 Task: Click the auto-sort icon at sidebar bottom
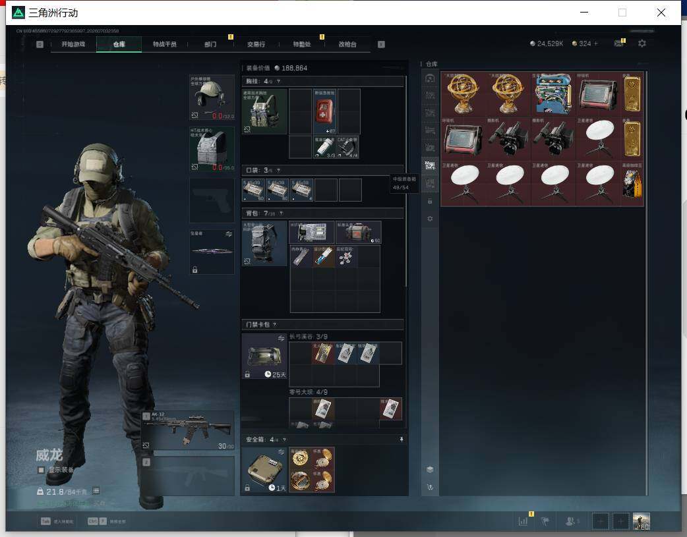(430, 487)
